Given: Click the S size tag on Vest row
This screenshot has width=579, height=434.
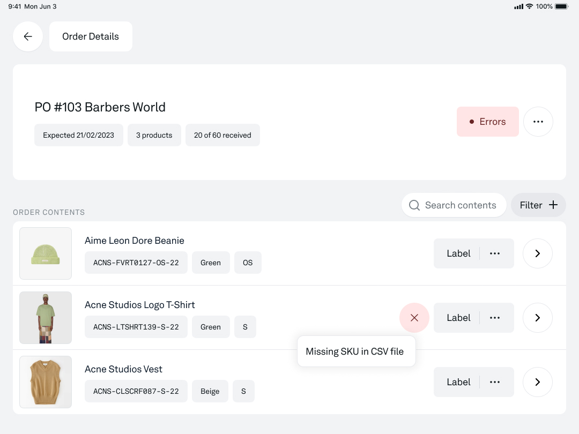Looking at the screenshot, I should [x=243, y=391].
